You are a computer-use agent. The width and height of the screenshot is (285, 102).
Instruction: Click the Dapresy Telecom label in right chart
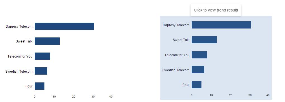click(176, 25)
